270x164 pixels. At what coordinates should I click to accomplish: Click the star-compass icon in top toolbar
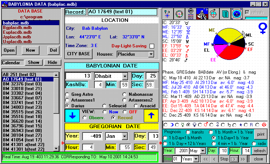point(168,14)
